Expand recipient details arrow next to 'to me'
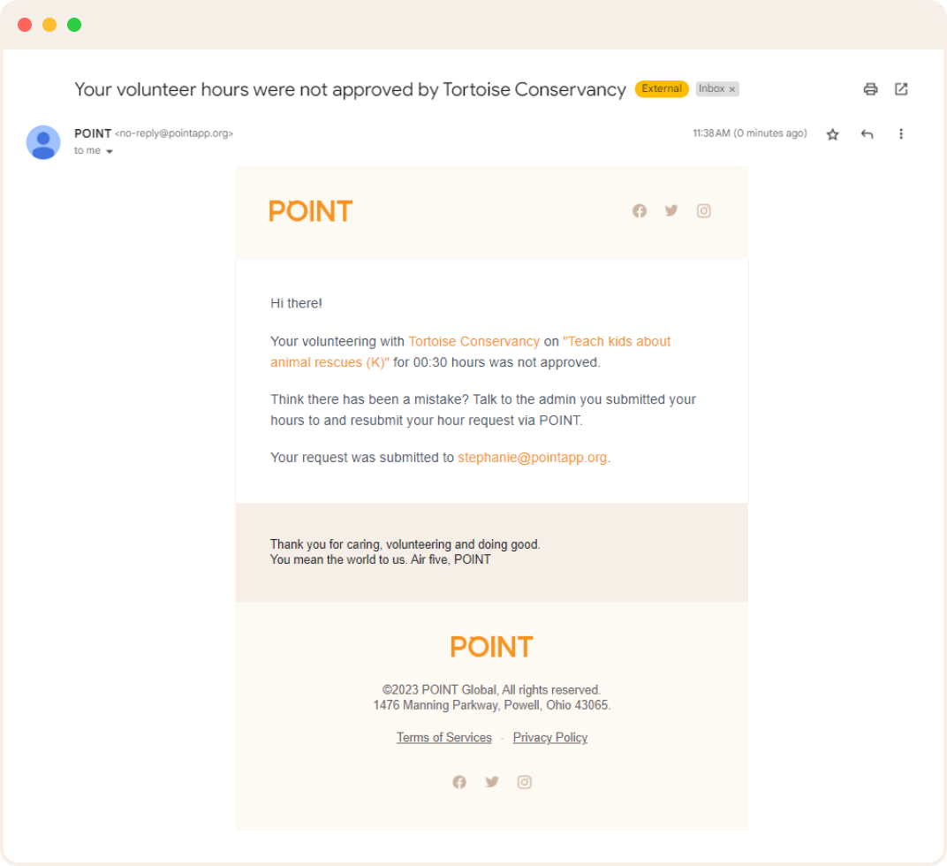Screen dimensions: 947x866 110,152
